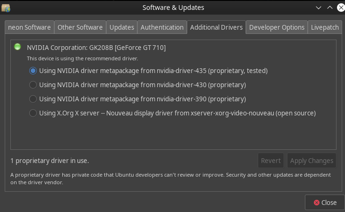This screenshot has height=212, width=345.
Task: Select nvidia-driver-430 proprietary driver option
Action: pyautogui.click(x=137, y=85)
